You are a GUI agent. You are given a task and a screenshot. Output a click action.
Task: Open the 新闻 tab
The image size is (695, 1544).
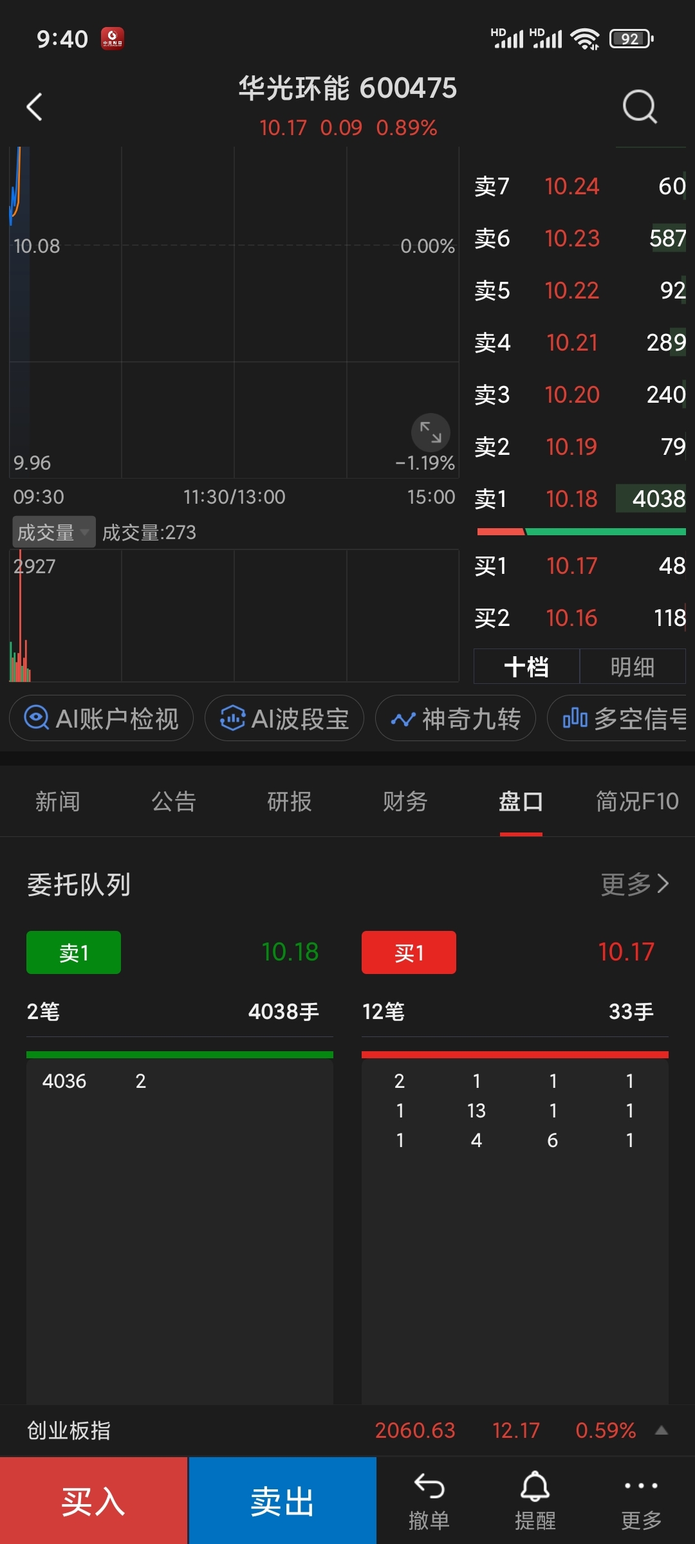(58, 802)
